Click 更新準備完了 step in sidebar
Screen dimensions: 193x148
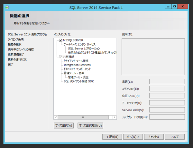tap(16, 54)
